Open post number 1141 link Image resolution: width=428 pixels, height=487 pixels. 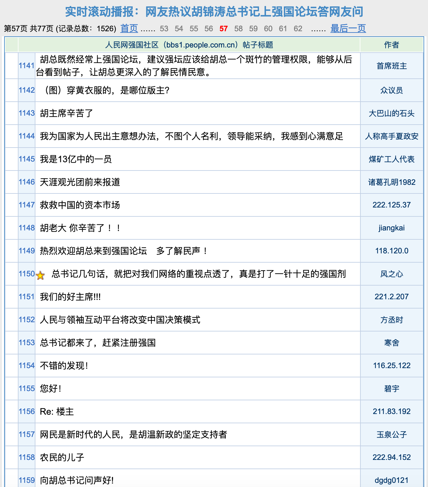tap(26, 66)
